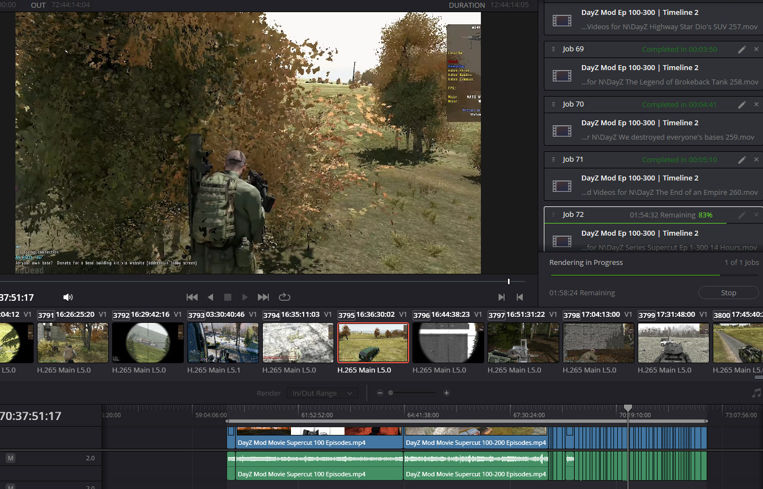Click the 'Rendering in Progress' status text
The width and height of the screenshot is (763, 489).
[586, 263]
